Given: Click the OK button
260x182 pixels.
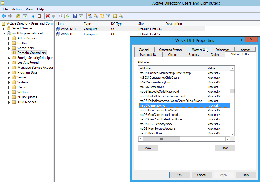Looking at the screenshot, I should (x=180, y=175).
